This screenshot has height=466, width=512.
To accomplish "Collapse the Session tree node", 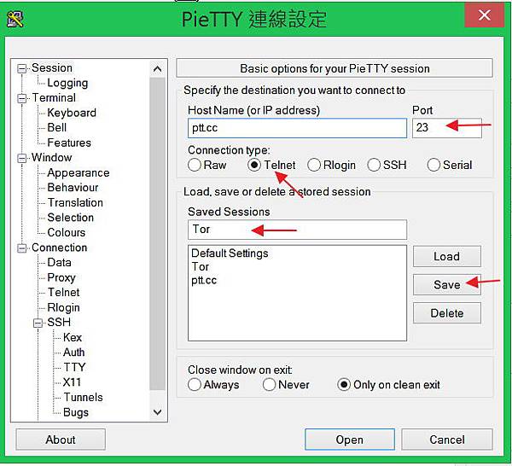I will point(22,68).
